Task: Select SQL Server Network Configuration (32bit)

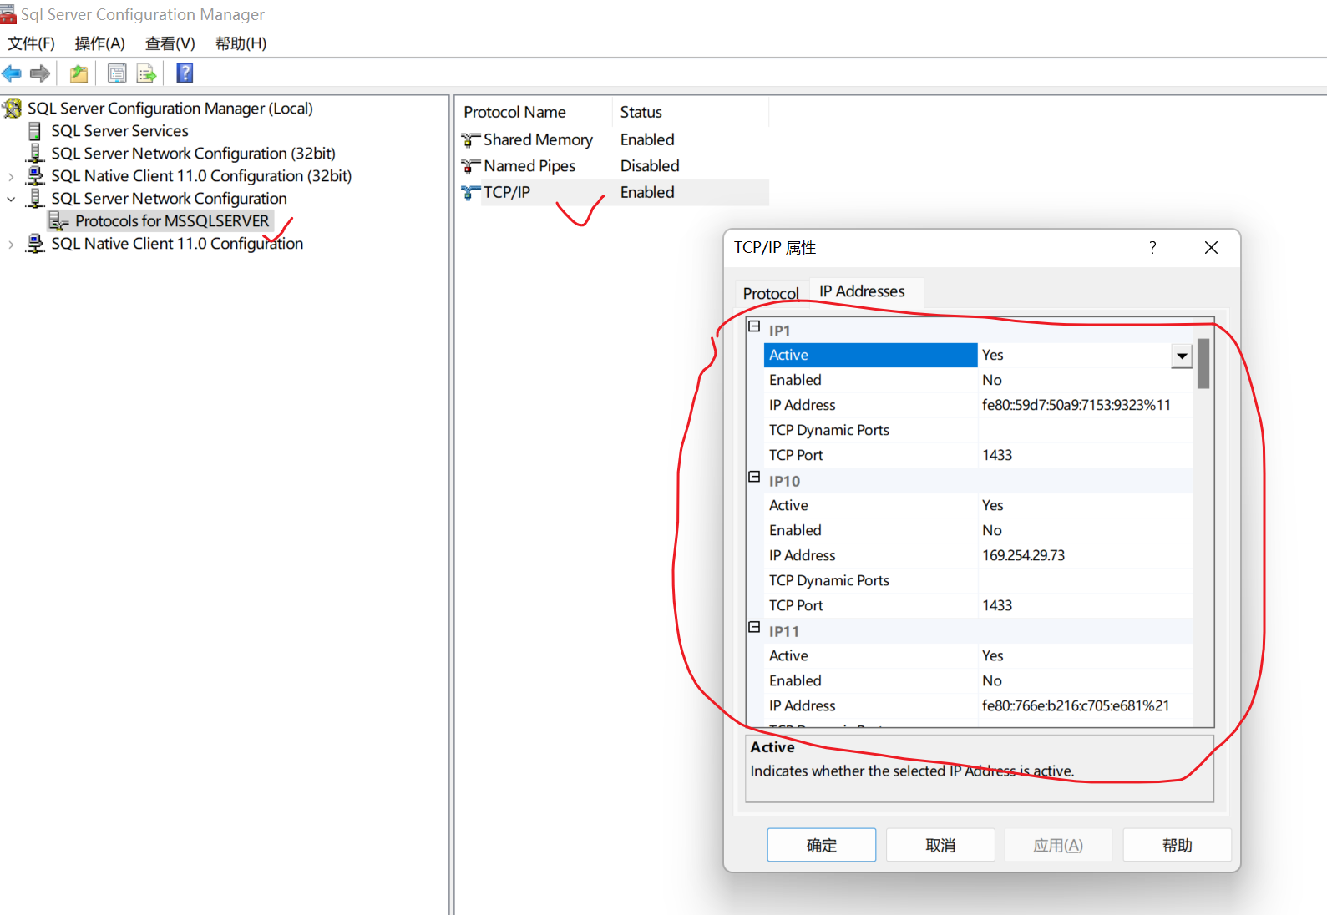Action: pos(193,154)
